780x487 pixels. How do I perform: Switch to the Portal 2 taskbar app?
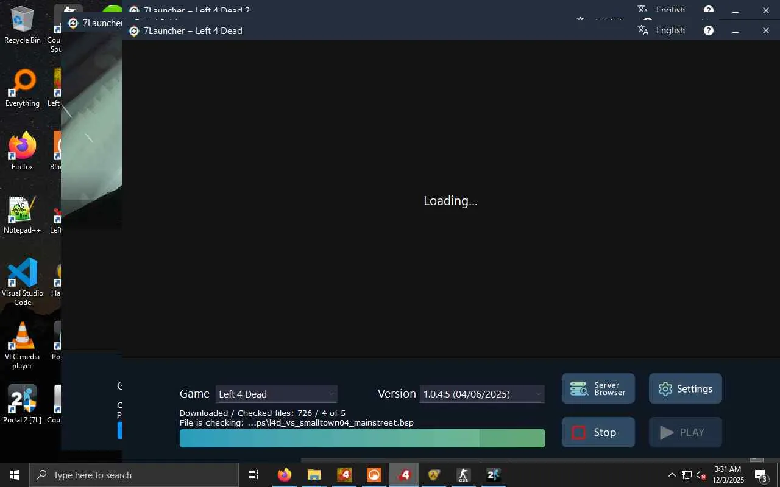(x=494, y=475)
